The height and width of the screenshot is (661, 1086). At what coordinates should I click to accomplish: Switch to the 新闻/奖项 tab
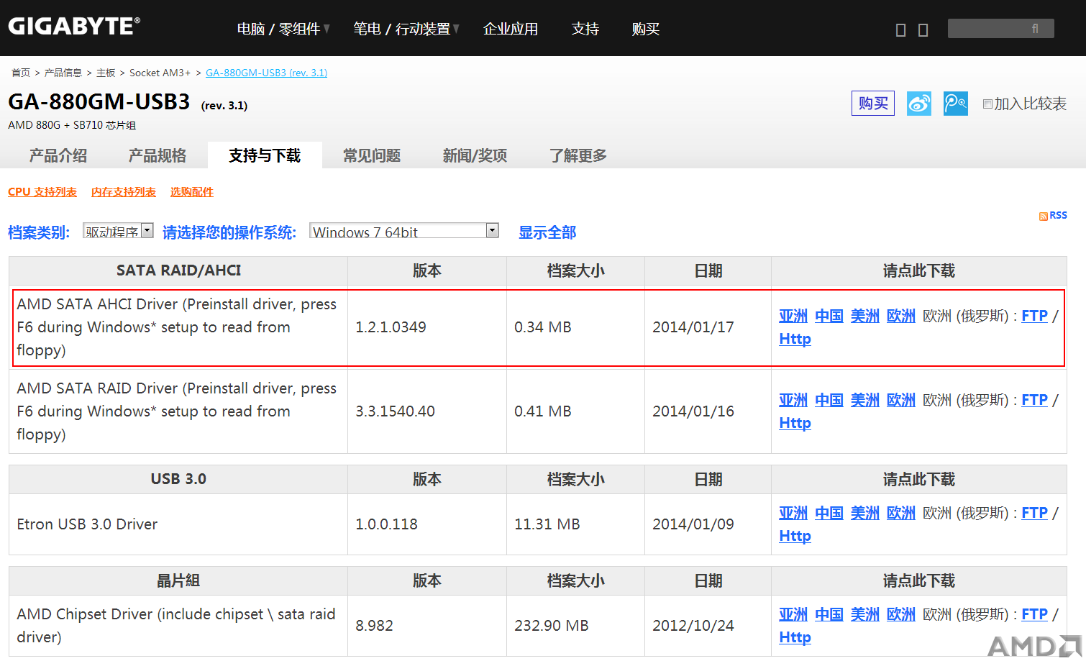[x=475, y=155]
